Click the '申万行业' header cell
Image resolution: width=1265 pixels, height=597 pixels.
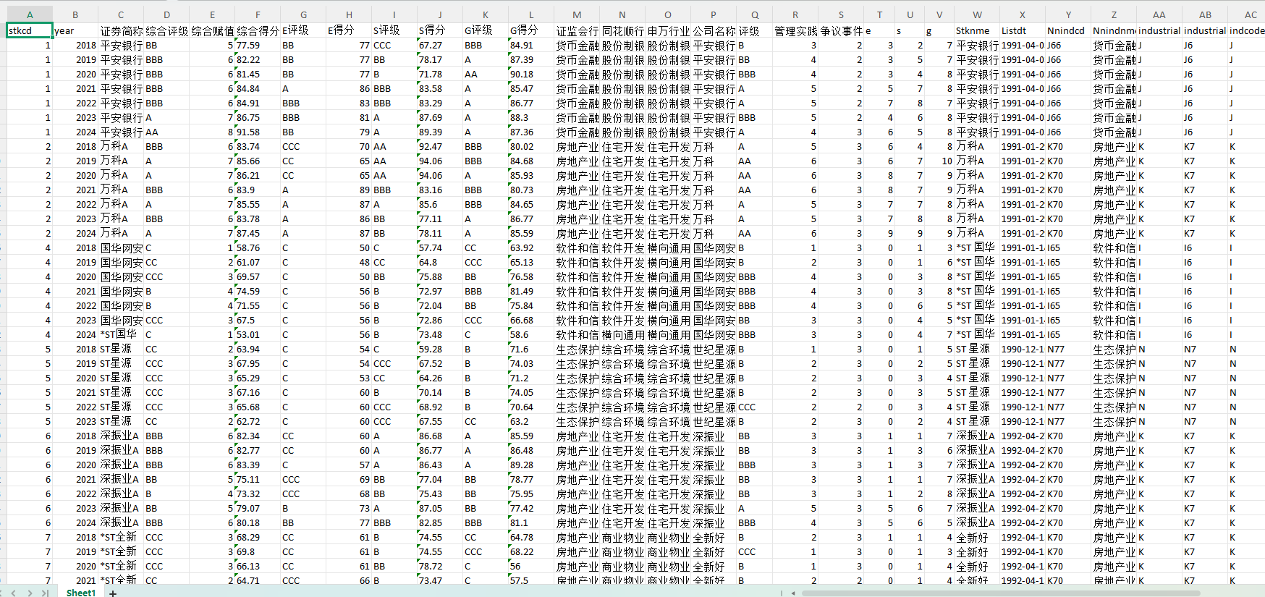[668, 30]
